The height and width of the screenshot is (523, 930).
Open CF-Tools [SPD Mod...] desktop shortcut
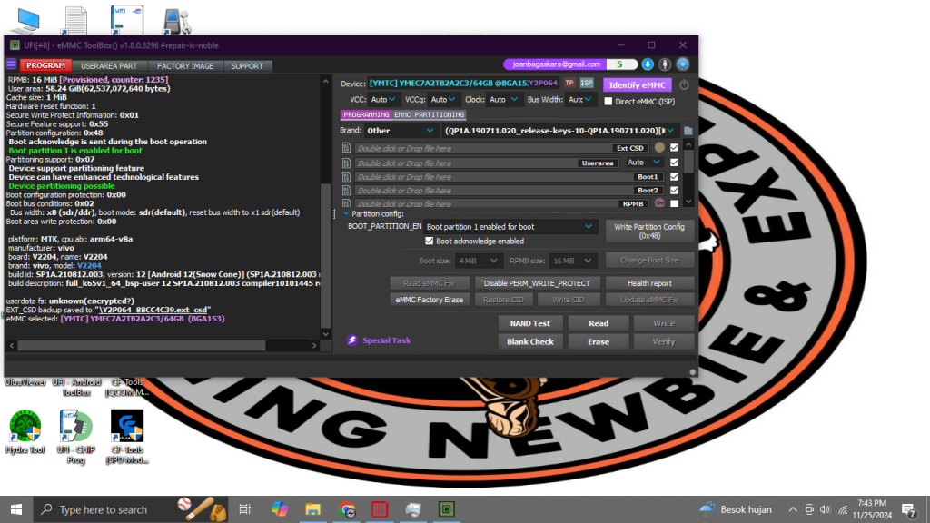127,437
